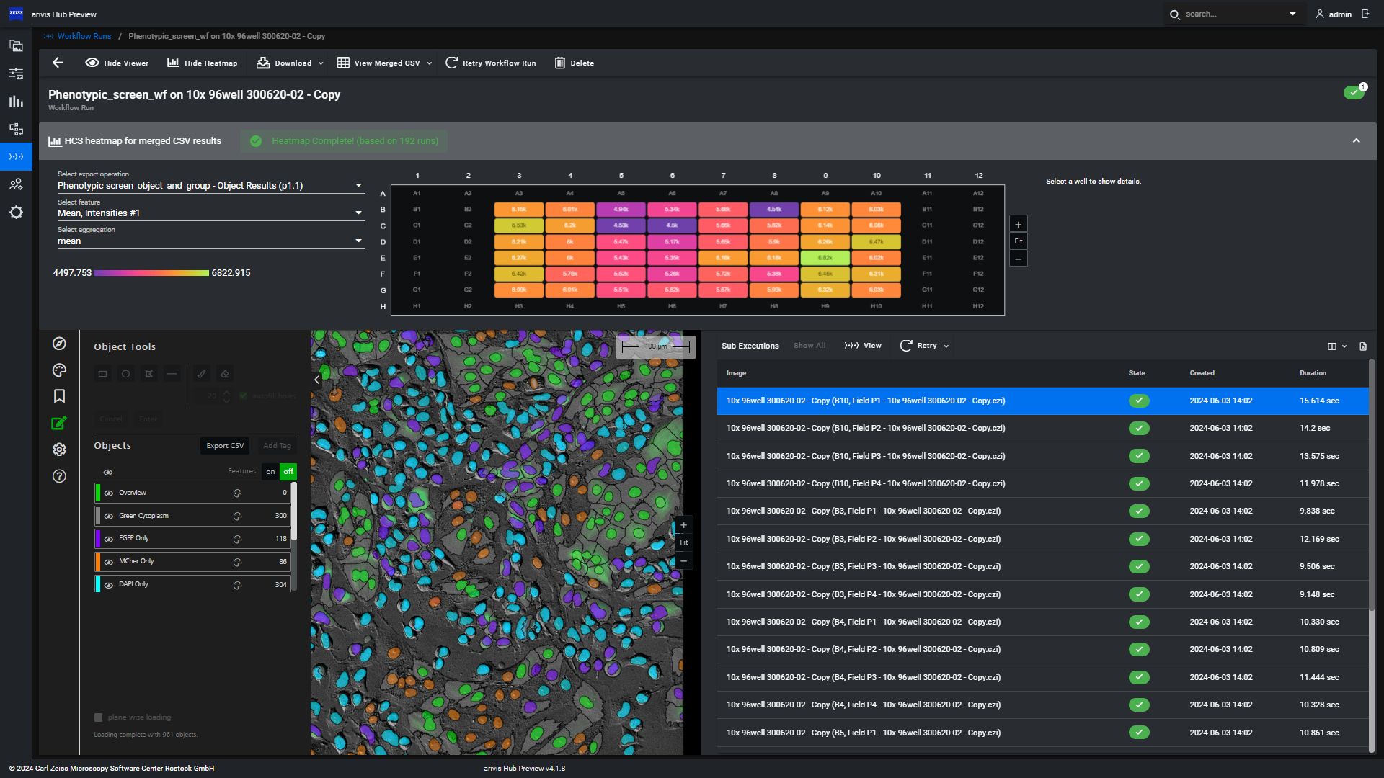The image size is (1384, 778).
Task: Open the Sub-Executions View menu
Action: coord(863,346)
